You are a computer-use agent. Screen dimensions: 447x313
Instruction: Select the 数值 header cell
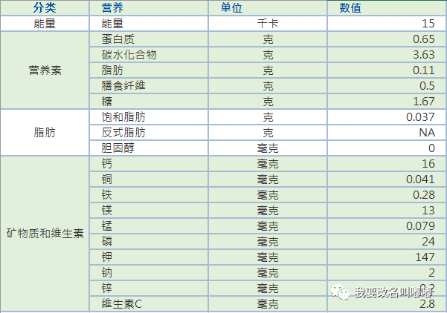click(x=387, y=7)
